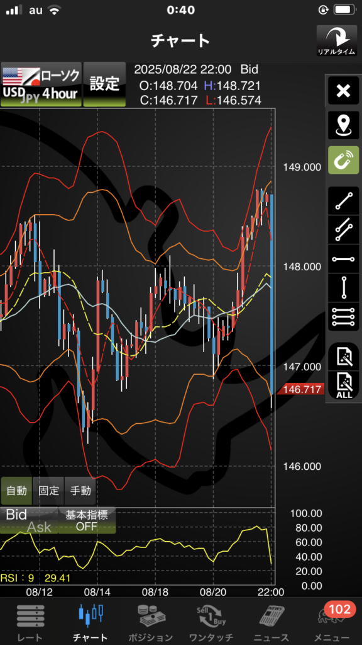Close the drawing tools panel with X
The height and width of the screenshot is (645, 362).
coord(343,91)
